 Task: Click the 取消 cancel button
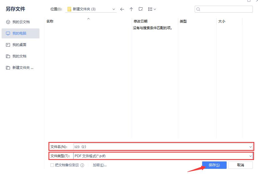pyautogui.click(x=241, y=165)
